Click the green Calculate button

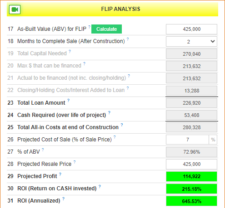point(106,29)
